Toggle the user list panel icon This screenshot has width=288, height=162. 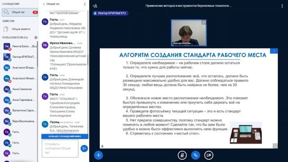point(95,6)
